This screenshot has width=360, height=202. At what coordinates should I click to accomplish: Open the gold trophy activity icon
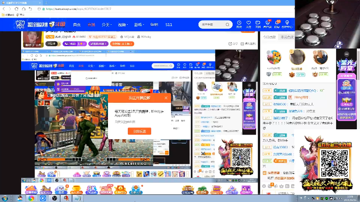point(76,189)
